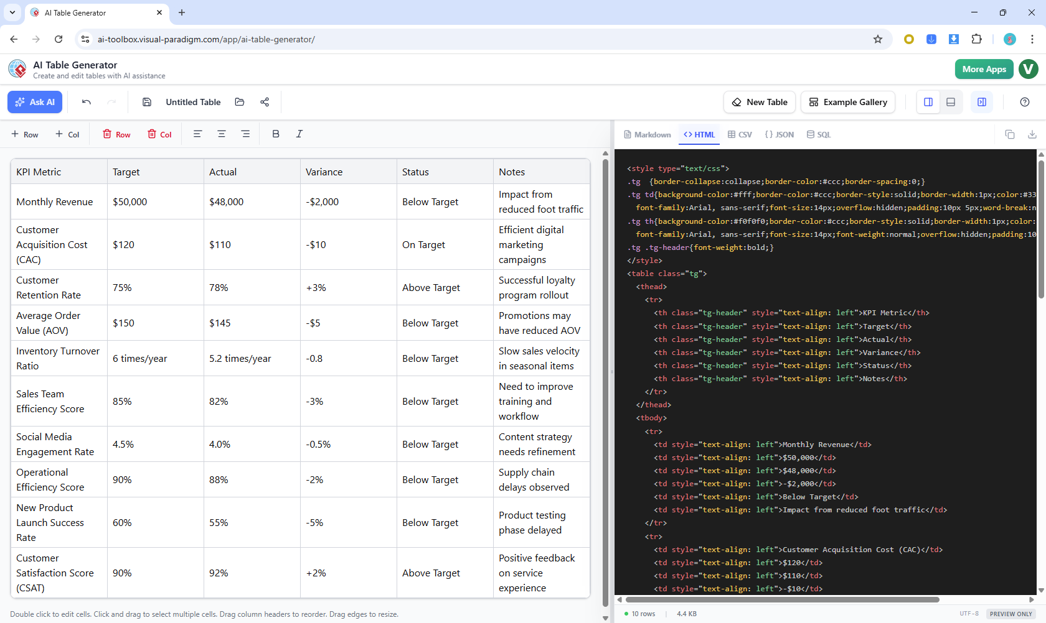Open the Example Gallery

tap(847, 102)
